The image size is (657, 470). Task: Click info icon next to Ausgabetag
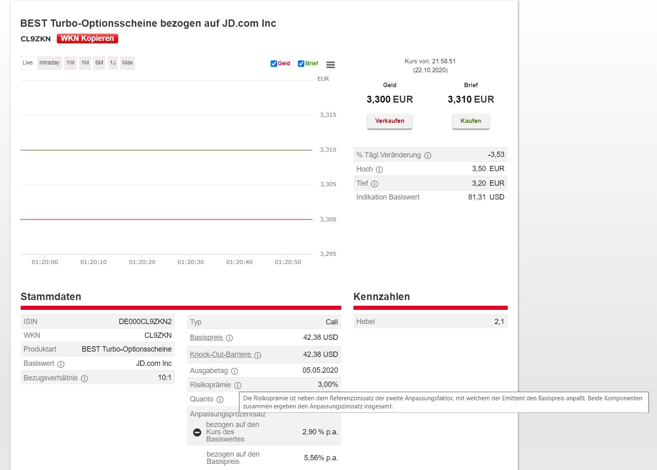(x=235, y=371)
